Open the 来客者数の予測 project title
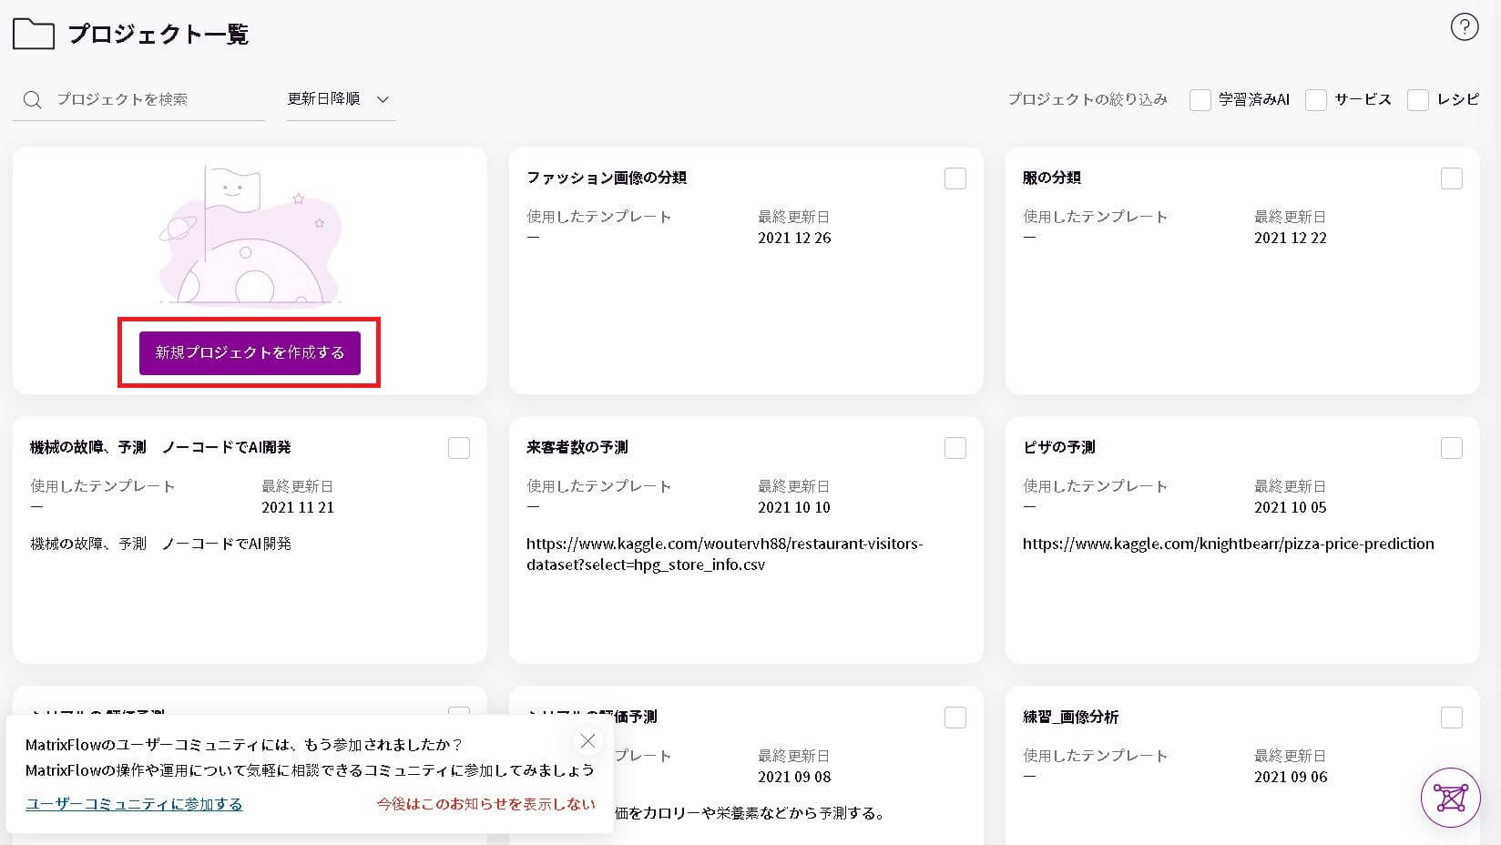Screen dimensions: 1501x845 click(577, 447)
